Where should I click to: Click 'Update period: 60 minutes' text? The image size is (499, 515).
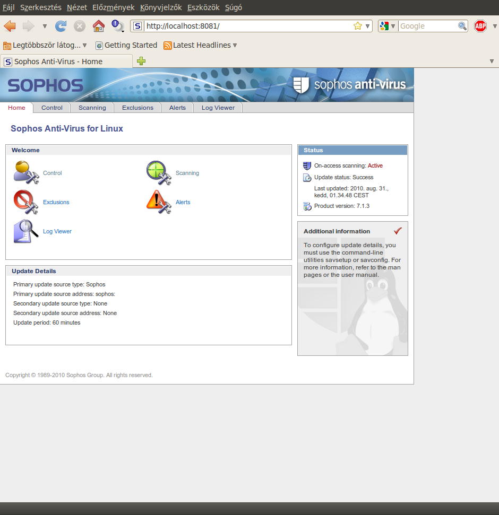pyautogui.click(x=47, y=322)
